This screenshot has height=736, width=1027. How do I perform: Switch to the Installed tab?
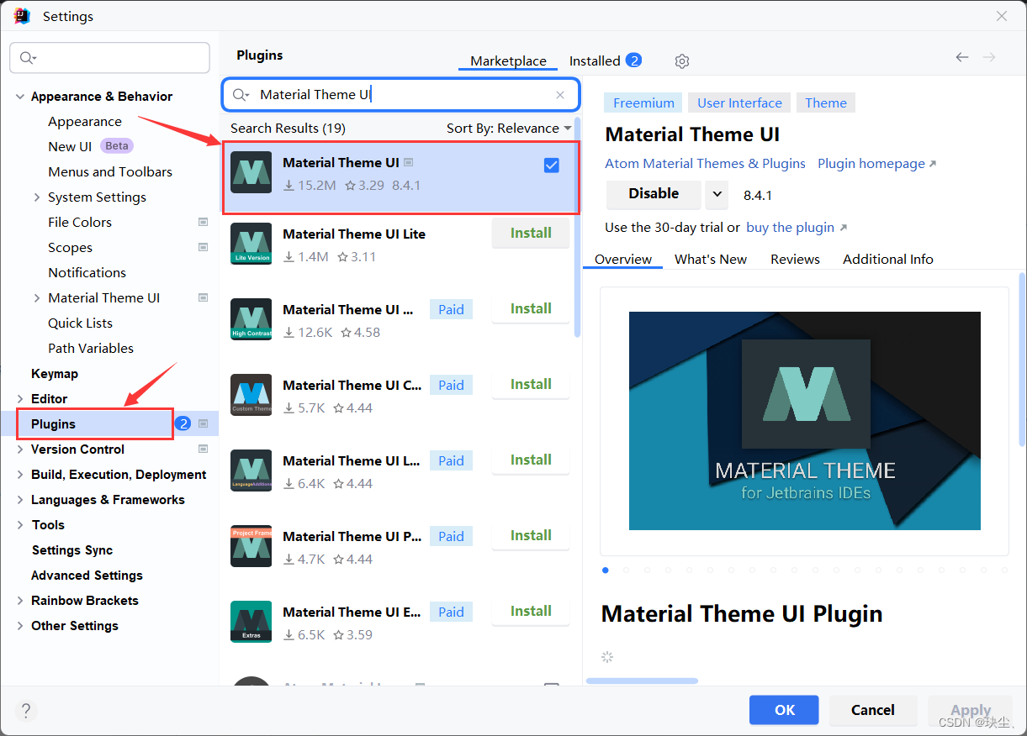tap(595, 60)
